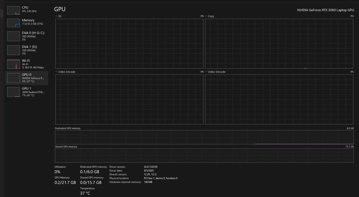
Task: Click the Wi-Fi S: 48.0 R: 48.0 Kbps text
Action: [33, 68]
